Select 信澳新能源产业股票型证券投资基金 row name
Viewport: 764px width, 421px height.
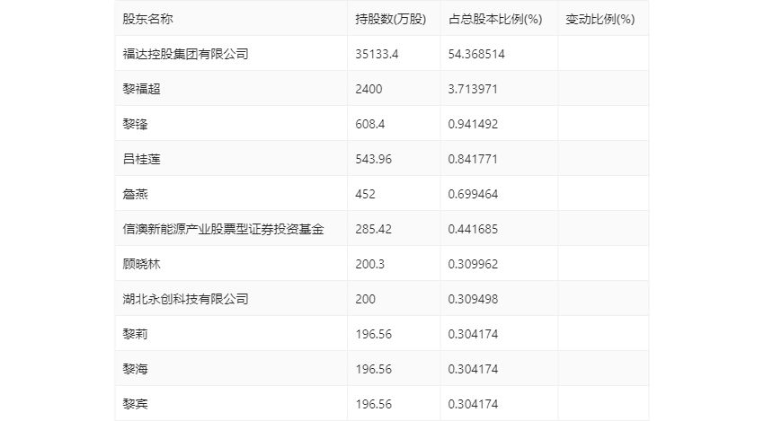pos(223,229)
